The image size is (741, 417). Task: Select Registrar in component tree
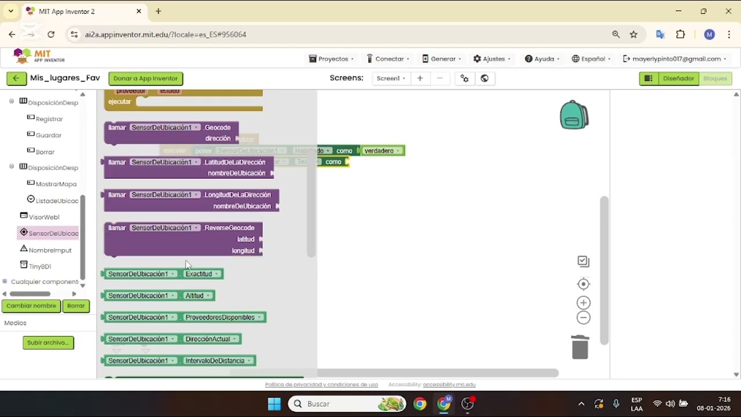point(49,119)
